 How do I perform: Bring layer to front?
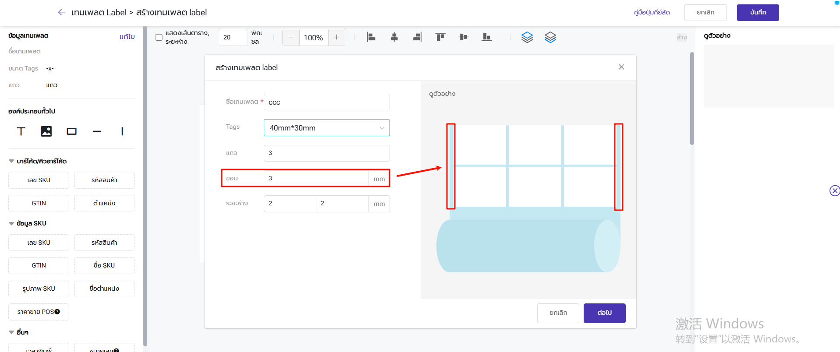(527, 37)
